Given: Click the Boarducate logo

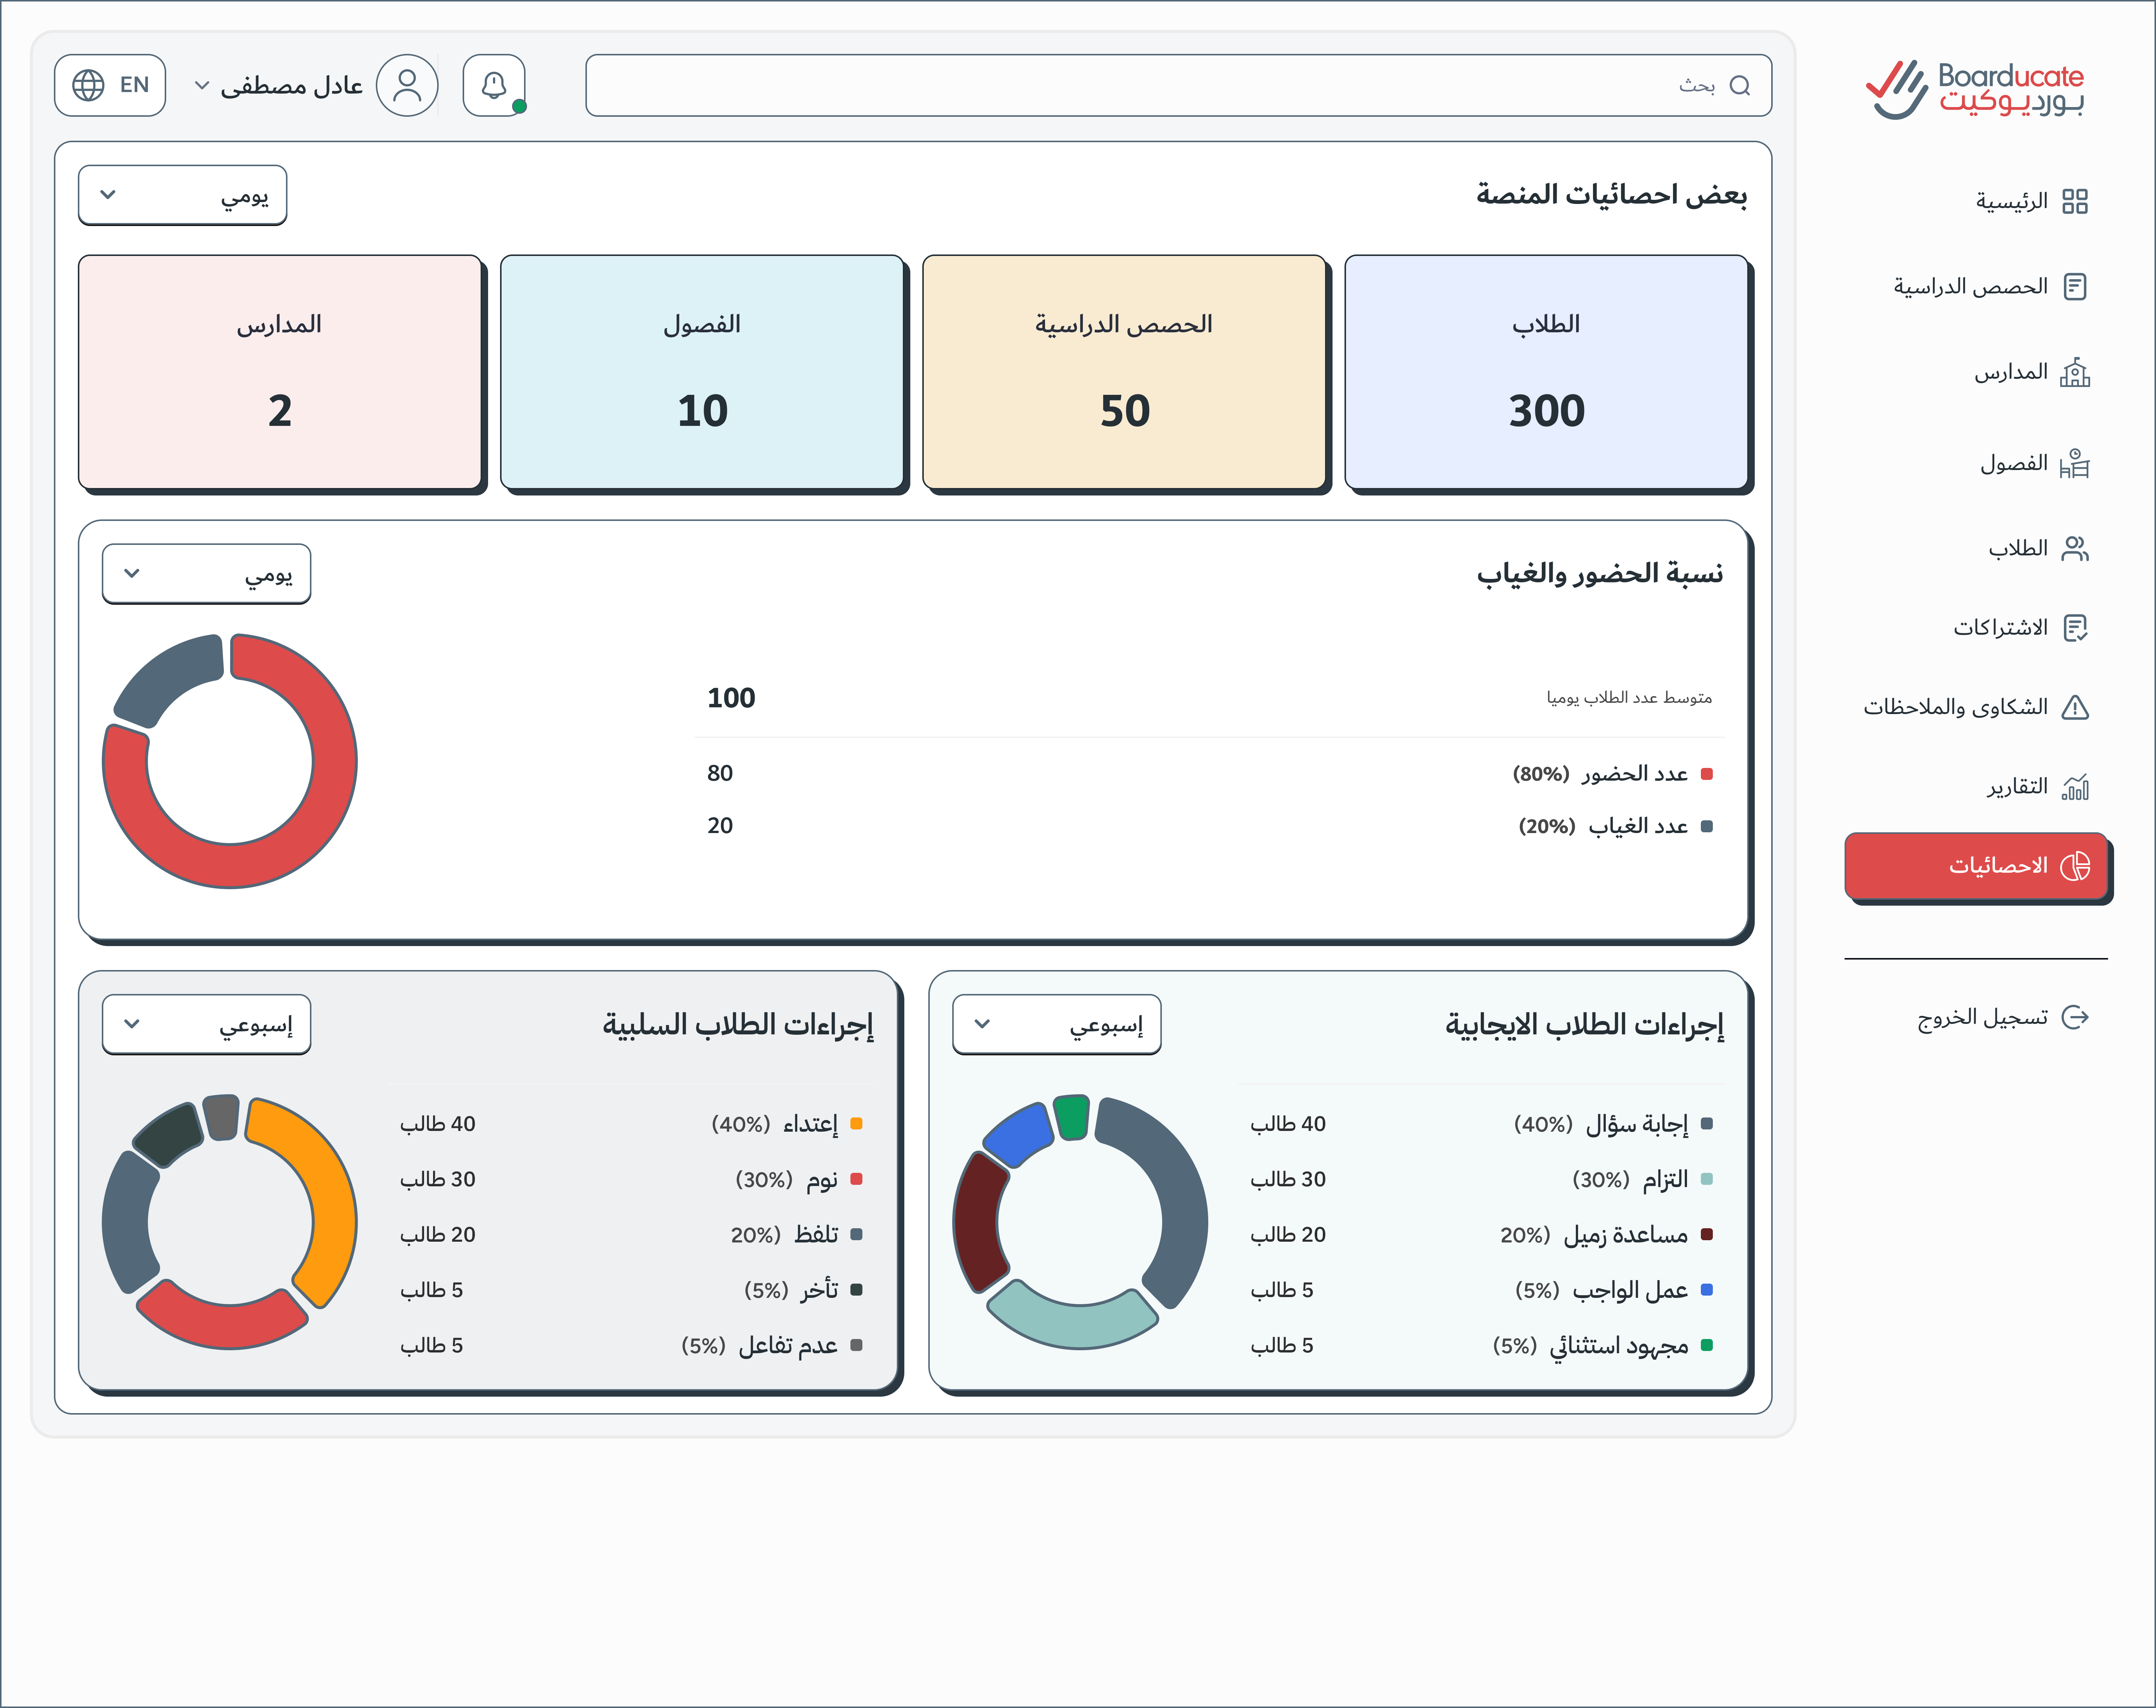Looking at the screenshot, I should click(1975, 90).
